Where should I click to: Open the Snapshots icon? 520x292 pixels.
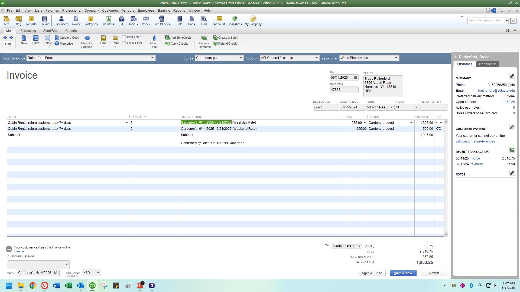click(x=235, y=21)
